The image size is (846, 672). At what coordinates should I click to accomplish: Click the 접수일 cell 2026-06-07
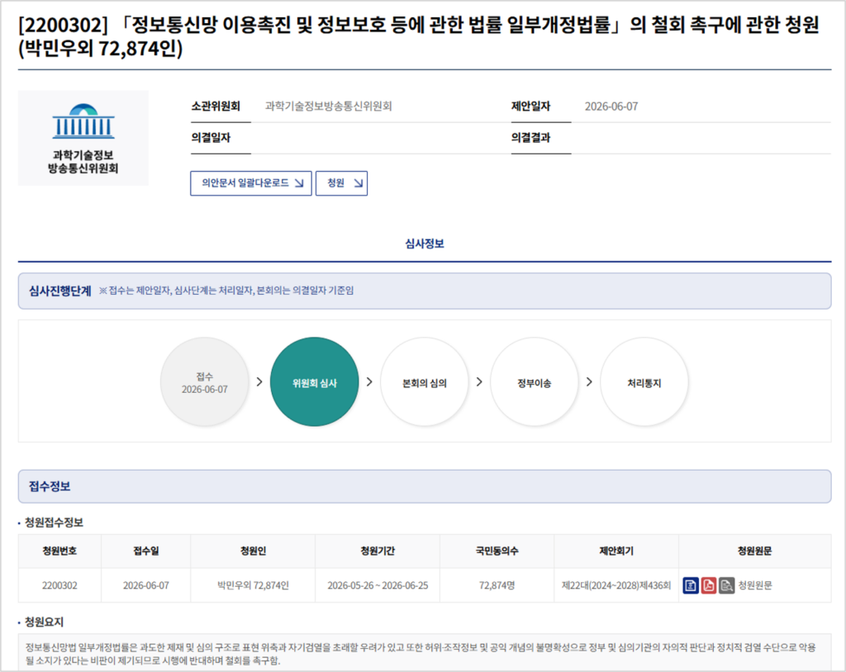tap(146, 585)
